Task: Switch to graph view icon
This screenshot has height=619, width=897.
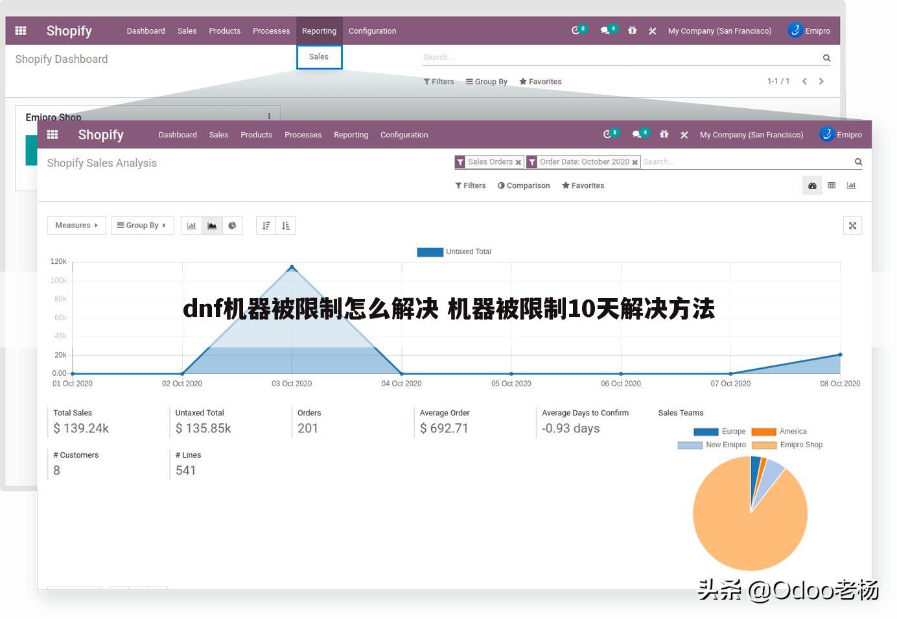Action: tap(851, 185)
